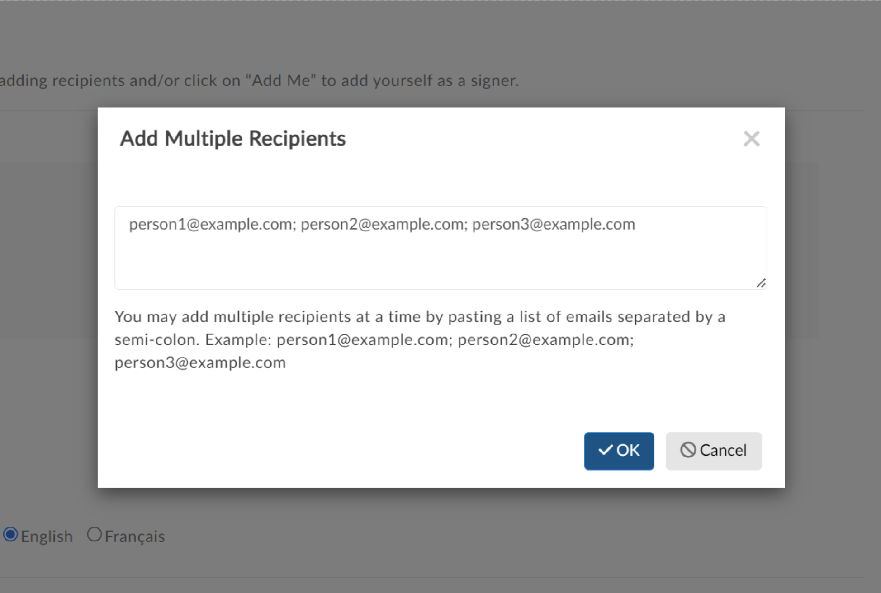Screen dimensions: 881x593
Task: Click the semi-colon instructions paragraph
Action: [420, 339]
